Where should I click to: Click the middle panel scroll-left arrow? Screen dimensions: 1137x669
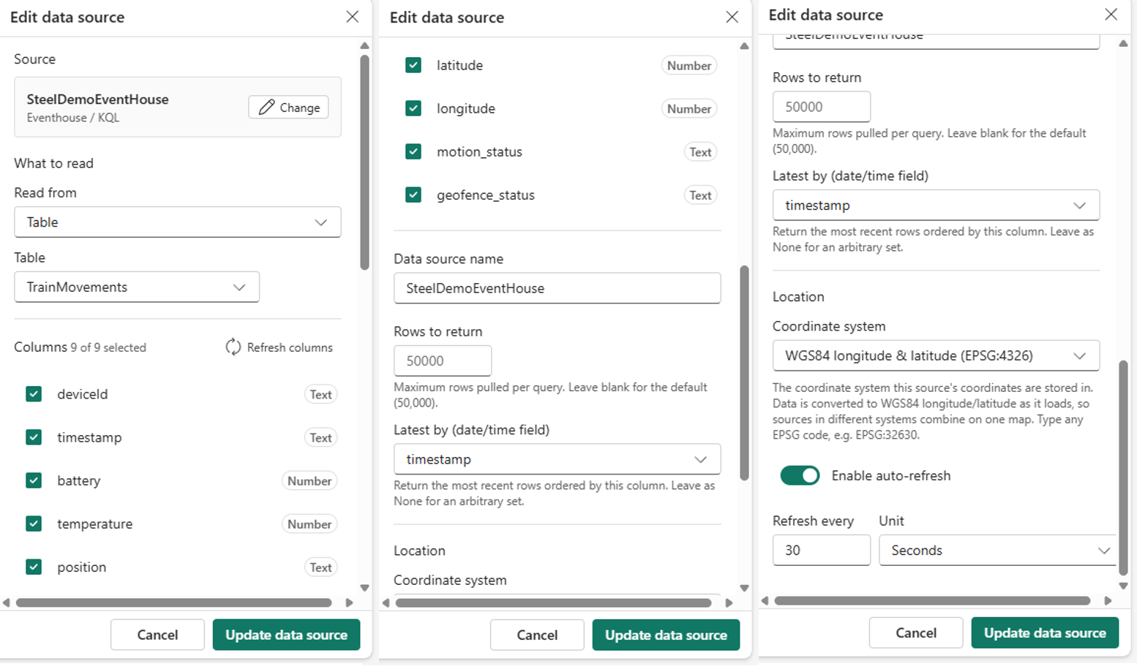(x=386, y=602)
